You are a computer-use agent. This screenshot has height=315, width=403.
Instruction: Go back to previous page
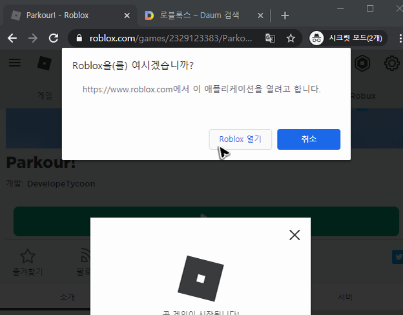(x=12, y=38)
